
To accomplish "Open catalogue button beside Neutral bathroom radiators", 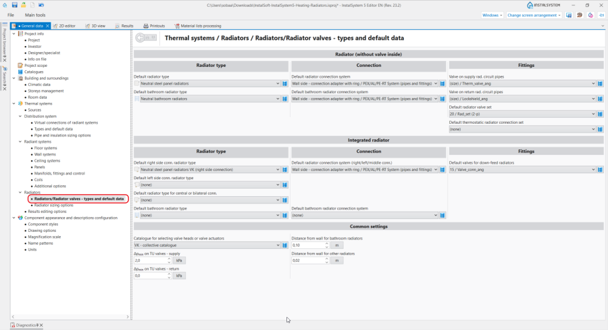I will [284, 99].
